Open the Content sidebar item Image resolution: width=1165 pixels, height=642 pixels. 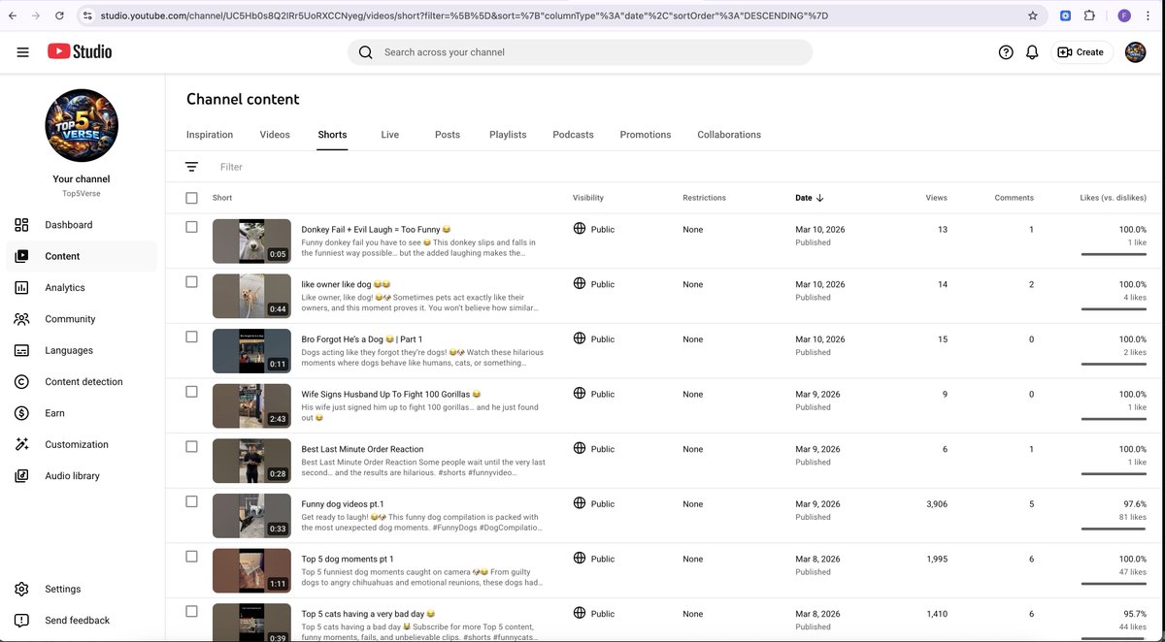pos(81,256)
